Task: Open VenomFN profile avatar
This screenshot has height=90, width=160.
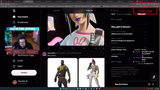Action: [x=44, y=54]
